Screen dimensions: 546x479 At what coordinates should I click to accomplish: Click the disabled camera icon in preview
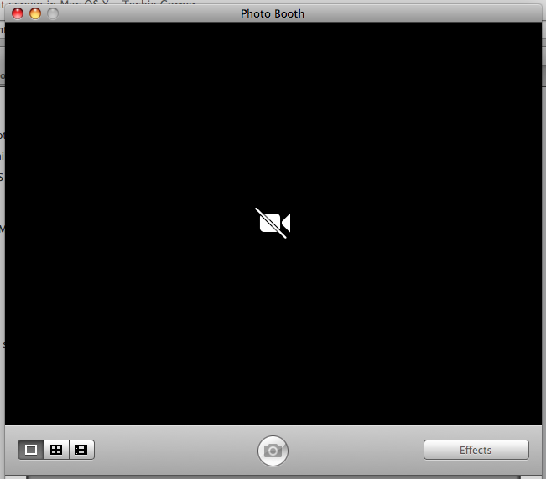click(x=273, y=223)
